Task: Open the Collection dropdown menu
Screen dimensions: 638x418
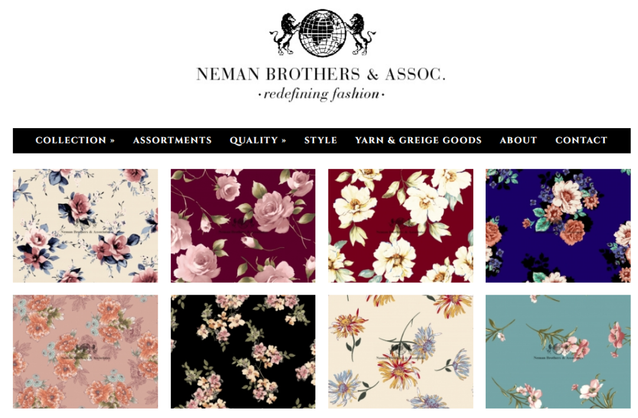Action: (75, 141)
